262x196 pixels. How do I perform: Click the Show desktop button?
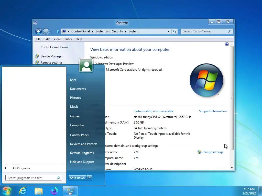tap(260, 191)
